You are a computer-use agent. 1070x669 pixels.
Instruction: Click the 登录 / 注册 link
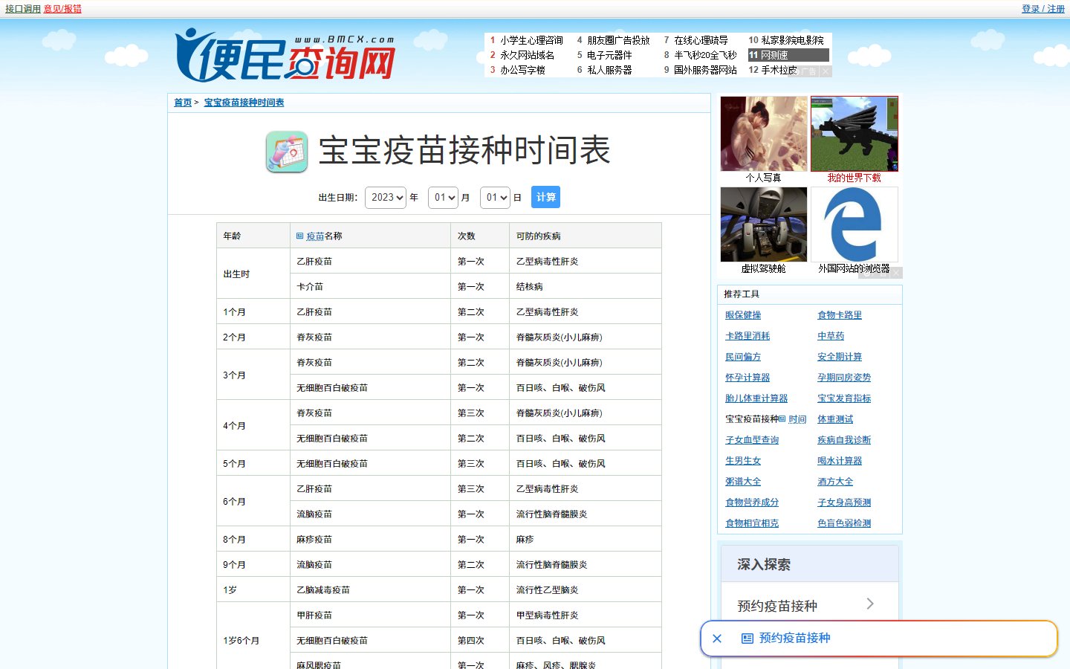(1043, 9)
